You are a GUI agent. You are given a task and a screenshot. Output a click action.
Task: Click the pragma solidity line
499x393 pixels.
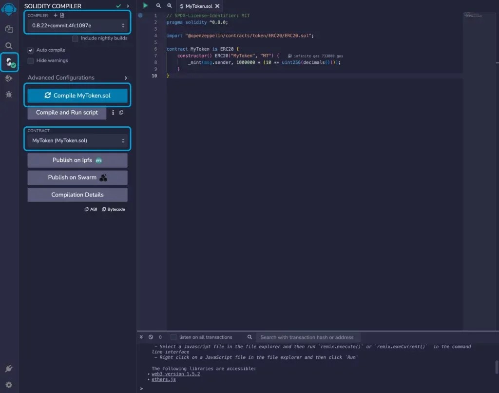coord(197,22)
